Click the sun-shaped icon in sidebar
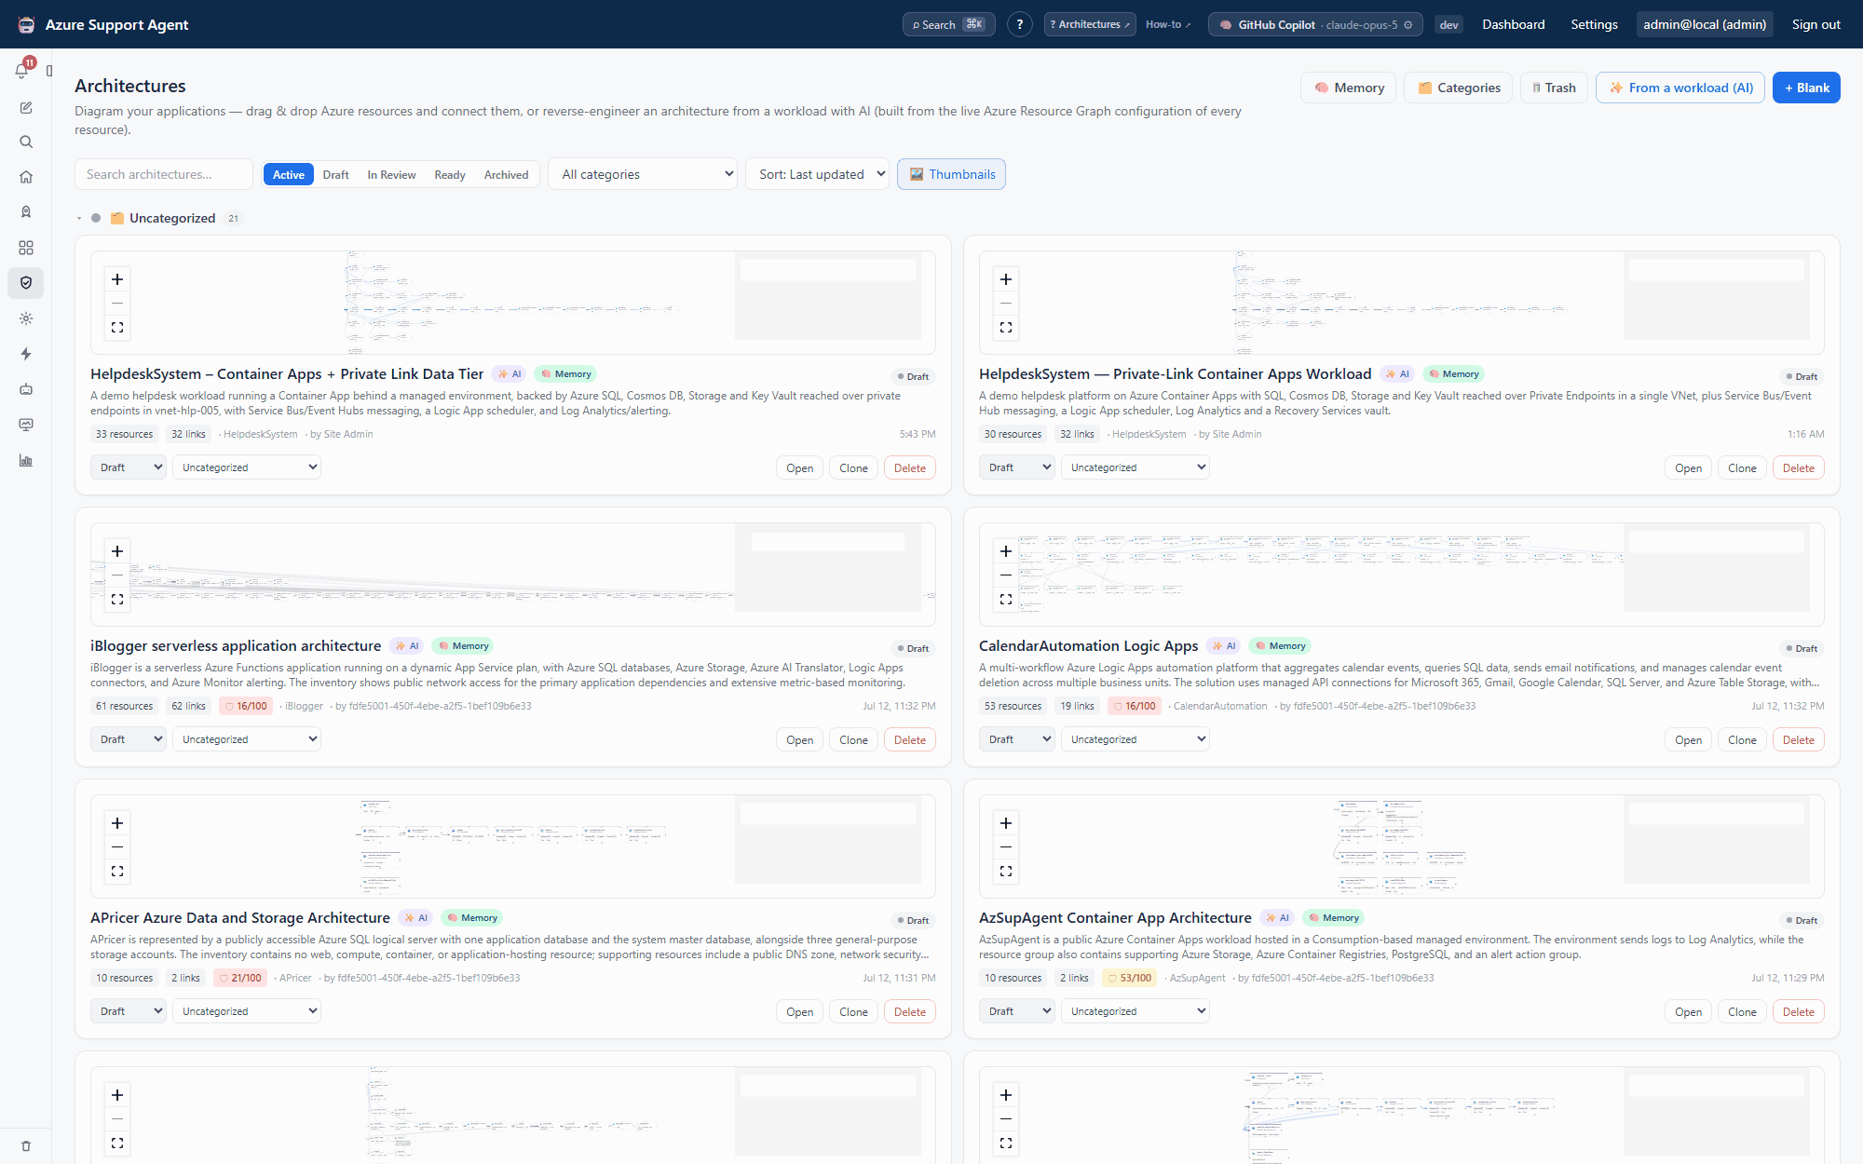Viewport: 1863px width, 1164px height. click(x=26, y=318)
